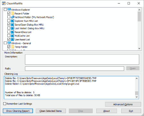This screenshot has height=116, width=144.
Task: Click the log line ending 55AE5D.TMP
Action: pos(51,78)
